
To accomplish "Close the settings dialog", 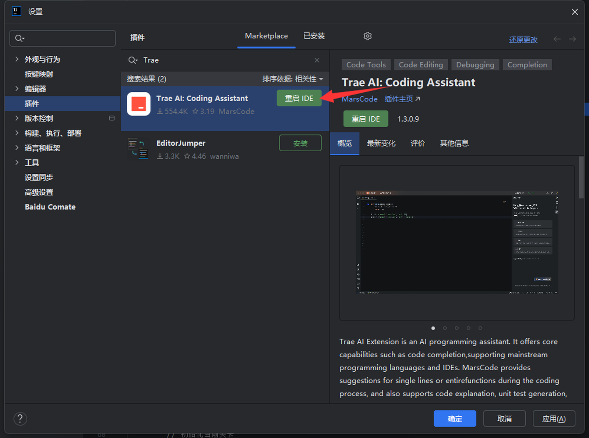I will pyautogui.click(x=575, y=12).
